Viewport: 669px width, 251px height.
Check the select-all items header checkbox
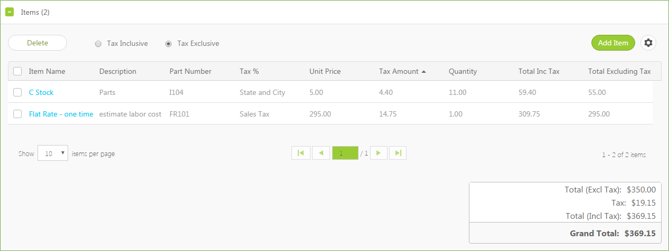[x=17, y=71]
